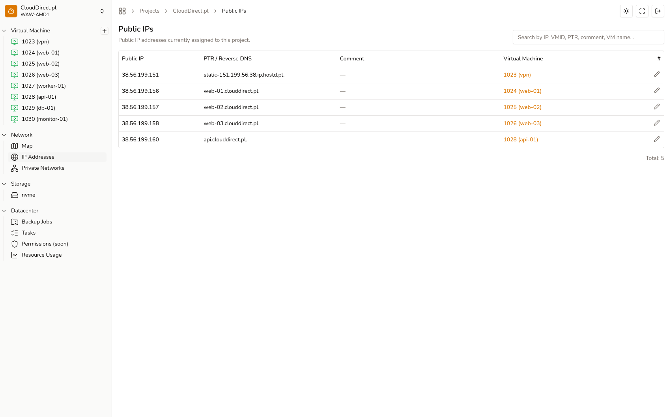Open the IP Addresses network panel
The width and height of the screenshot is (669, 417).
[x=38, y=157]
